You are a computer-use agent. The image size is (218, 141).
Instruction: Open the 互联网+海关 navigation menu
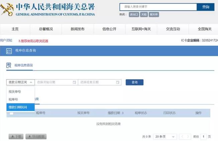tap(139, 29)
